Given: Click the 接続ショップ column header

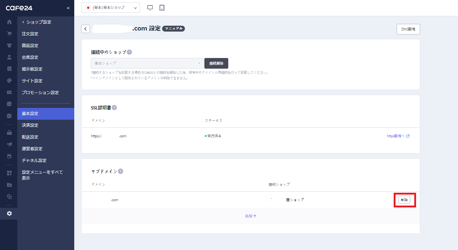Looking at the screenshot, I should point(279,184).
